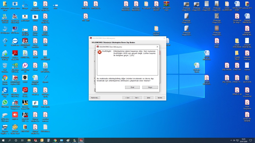Select the Malzeme Sipariş Excel file
Screen dimensions: 255x143
pyautogui.click(x=197, y=68)
